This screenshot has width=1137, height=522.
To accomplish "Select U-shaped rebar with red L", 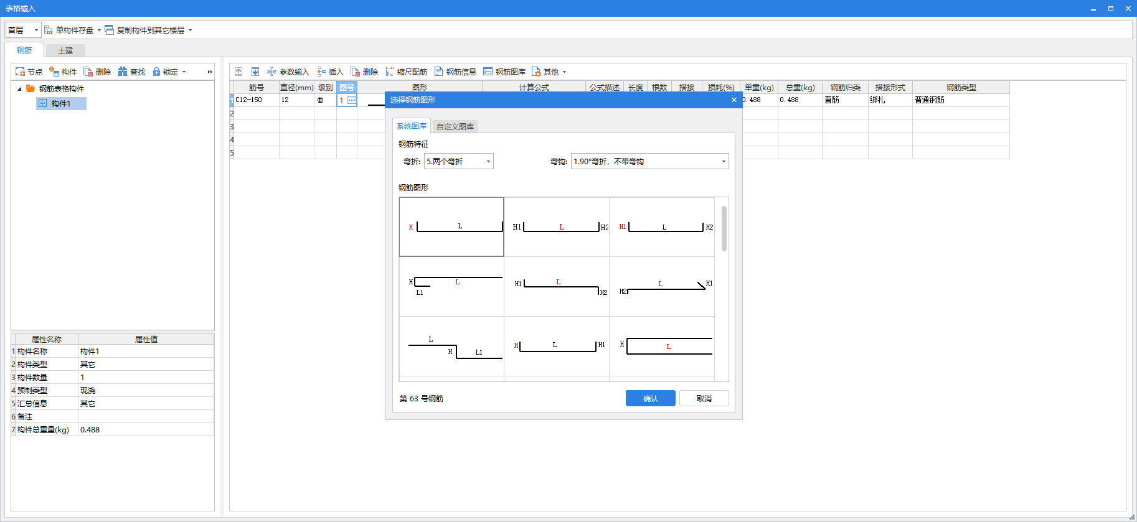I will click(662, 346).
